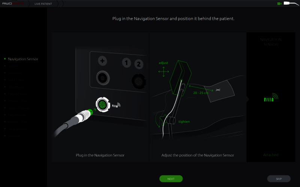This screenshot has width=300, height=187.
Task: Open the LIVE PATIENT breadcrumb tab
Action: tap(43, 4)
